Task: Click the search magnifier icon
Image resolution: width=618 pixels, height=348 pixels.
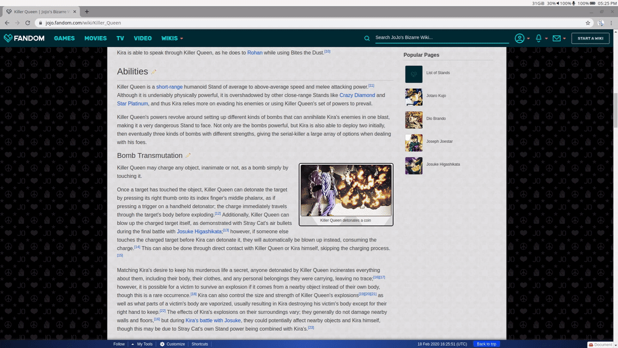Action: tap(367, 38)
